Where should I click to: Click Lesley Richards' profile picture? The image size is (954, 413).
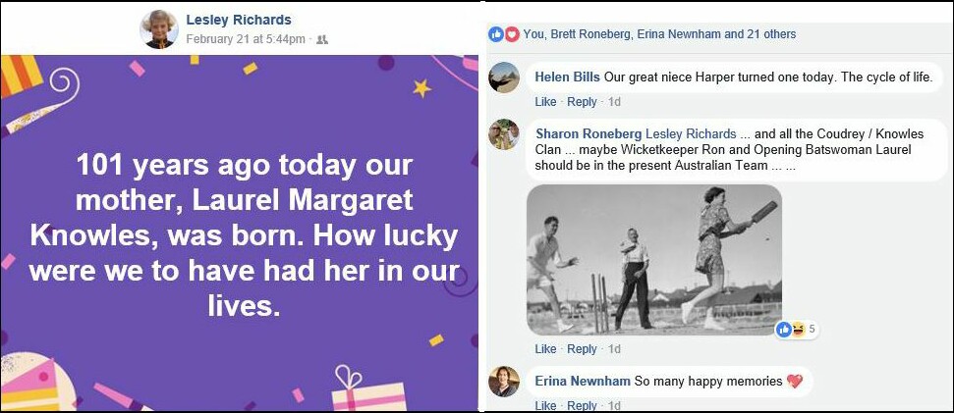[159, 28]
